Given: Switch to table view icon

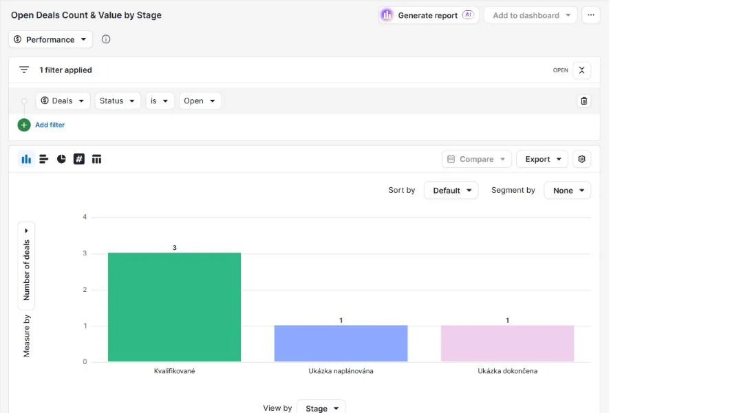Looking at the screenshot, I should 96,159.
